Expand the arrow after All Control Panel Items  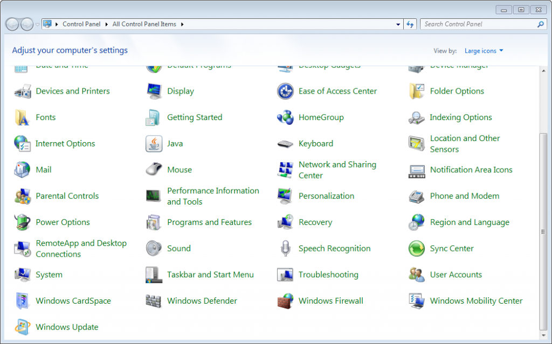click(182, 24)
